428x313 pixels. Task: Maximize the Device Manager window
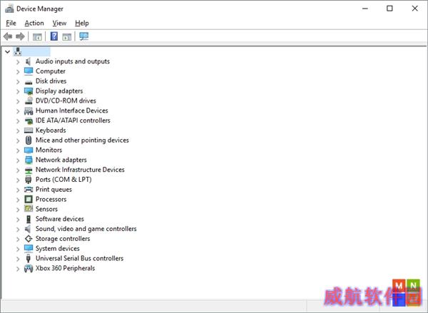pyautogui.click(x=389, y=9)
